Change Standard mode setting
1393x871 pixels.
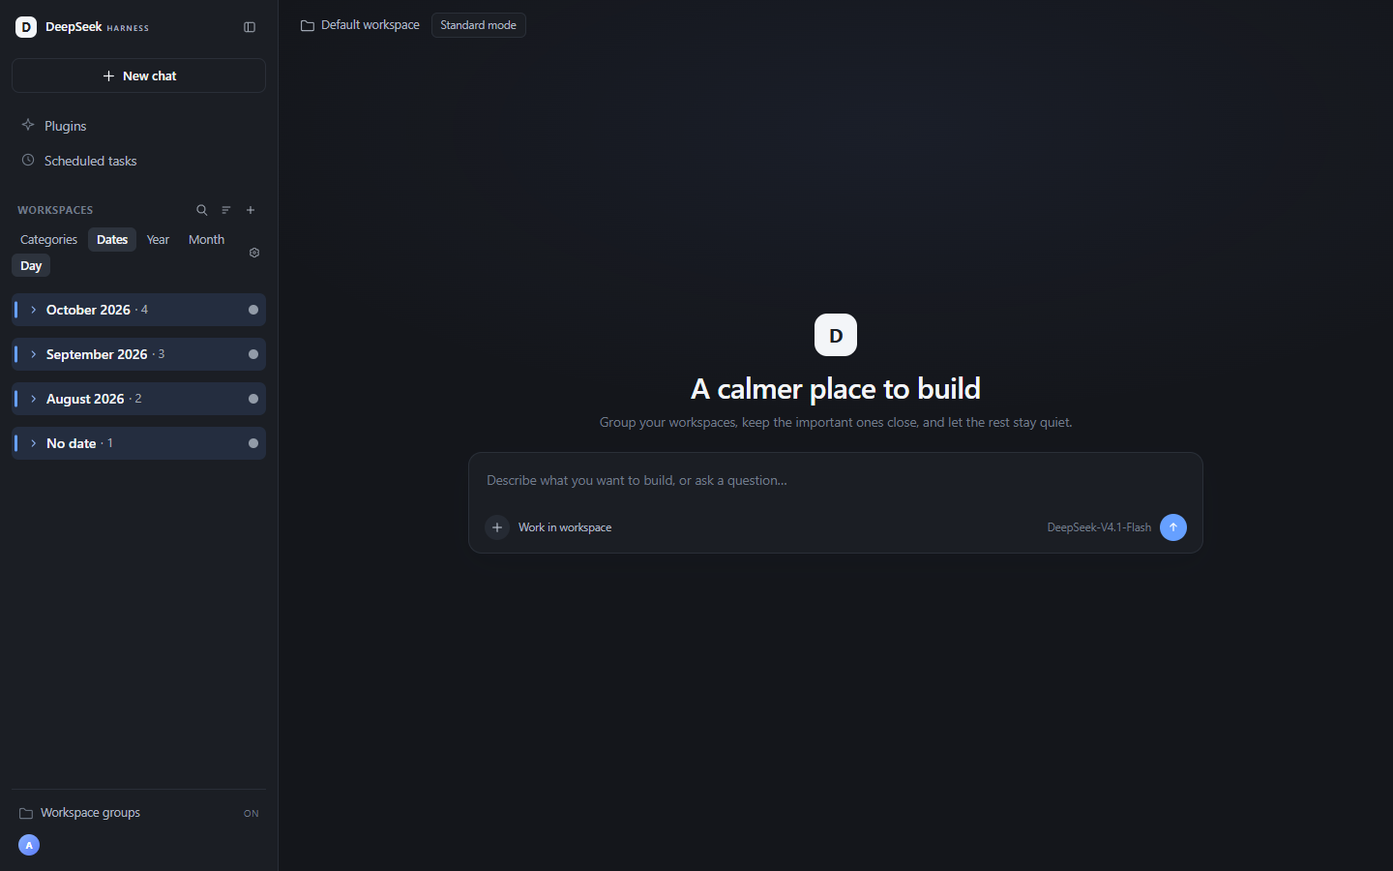[x=478, y=25]
